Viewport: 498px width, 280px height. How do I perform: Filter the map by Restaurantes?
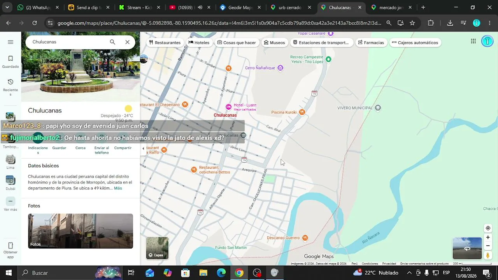(x=165, y=42)
